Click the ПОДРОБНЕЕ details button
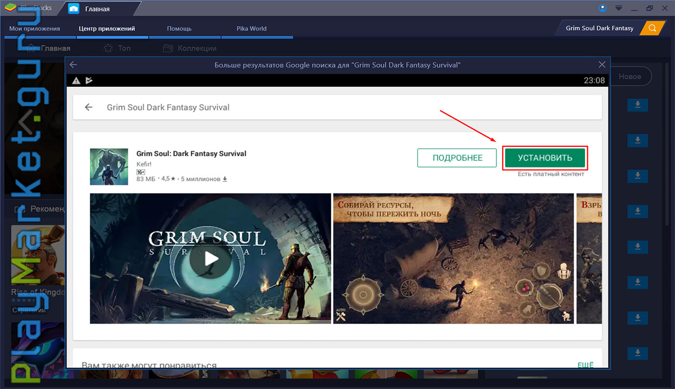The image size is (675, 389). tap(457, 158)
